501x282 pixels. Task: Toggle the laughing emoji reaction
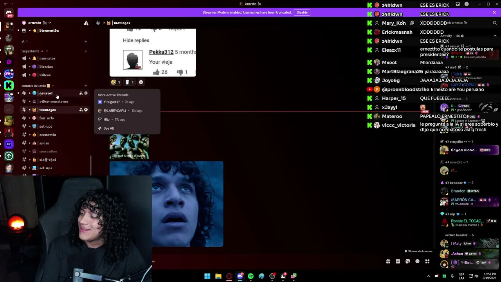pyautogui.click(x=116, y=82)
